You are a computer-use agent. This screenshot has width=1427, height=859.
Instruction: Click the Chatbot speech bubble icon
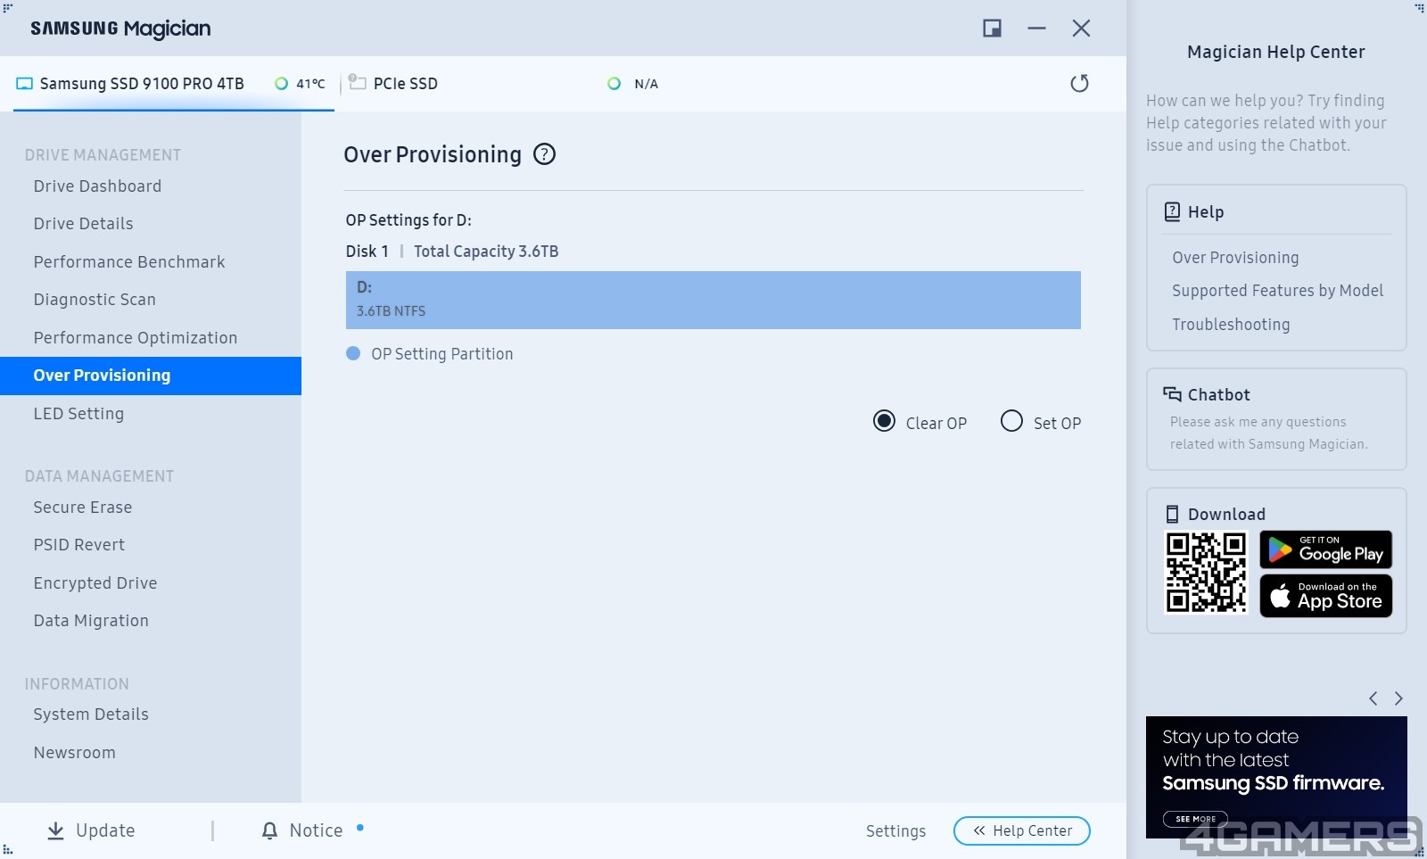click(1172, 394)
